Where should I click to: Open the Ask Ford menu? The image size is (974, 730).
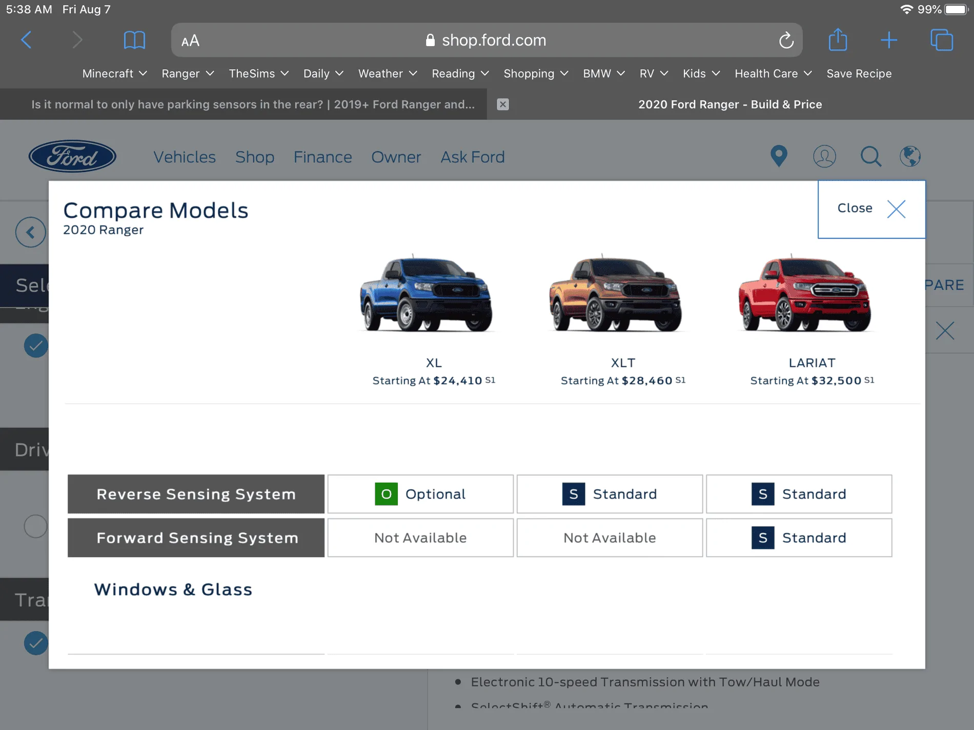click(473, 157)
